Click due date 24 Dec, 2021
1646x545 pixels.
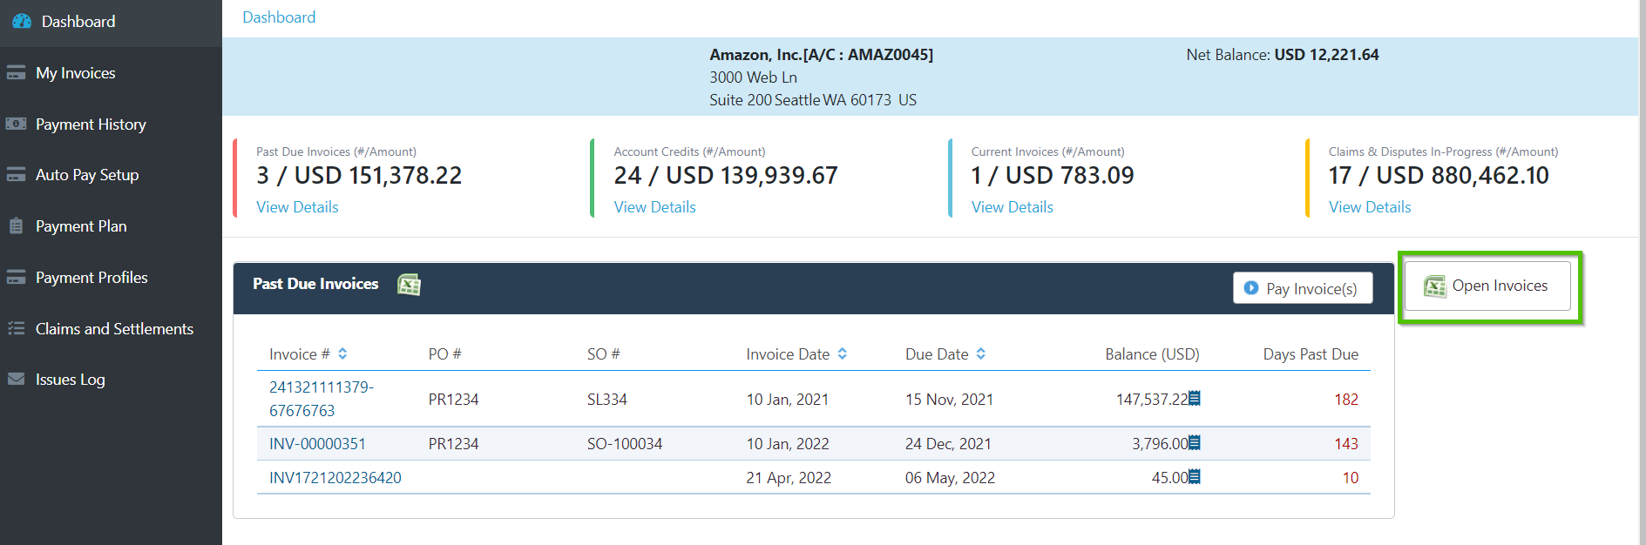(948, 444)
